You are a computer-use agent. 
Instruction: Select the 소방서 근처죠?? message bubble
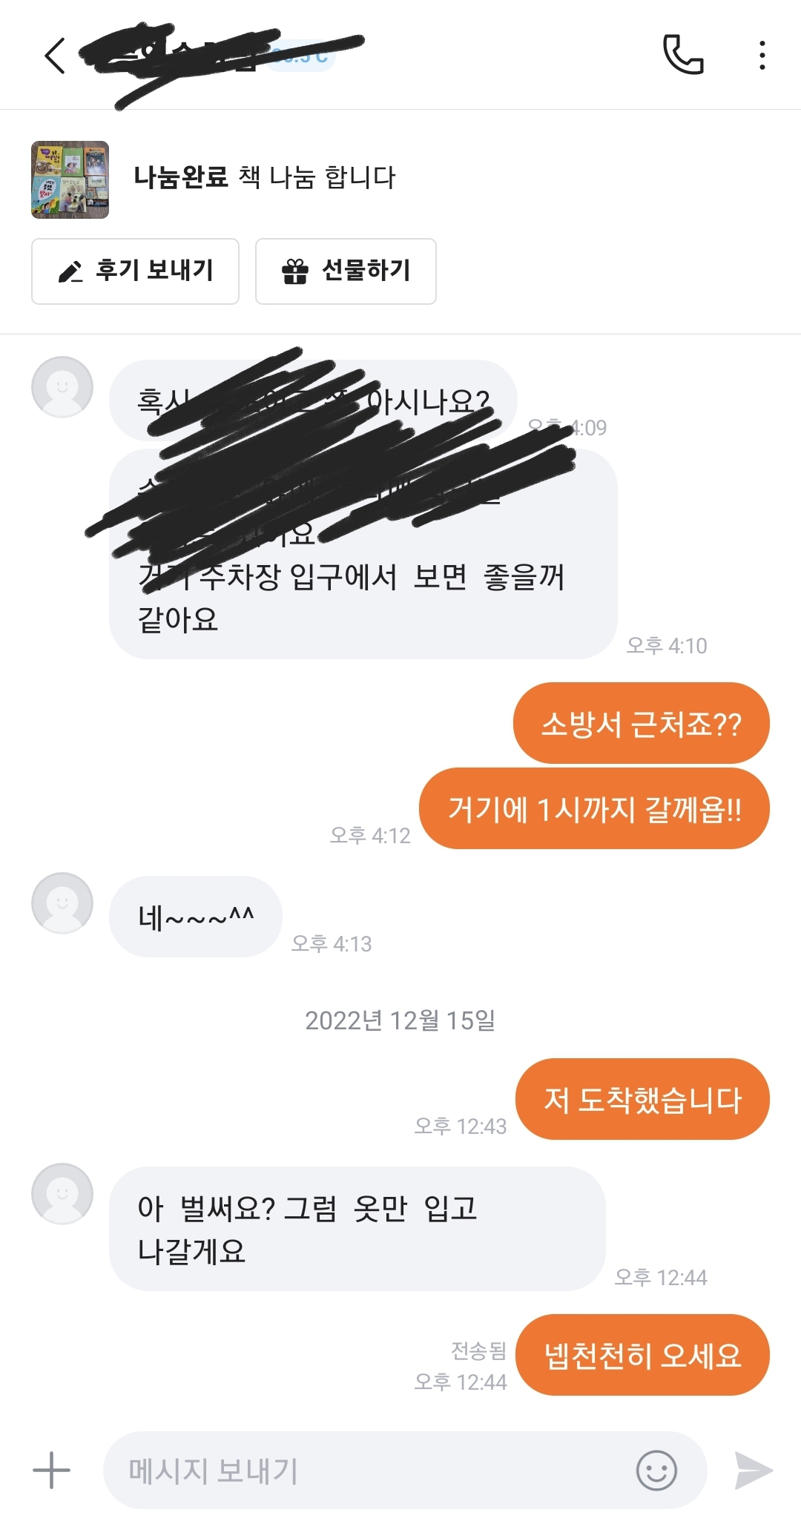pyautogui.click(x=642, y=723)
